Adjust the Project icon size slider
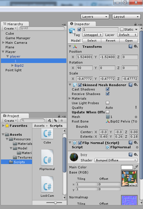Screen dimensions: 143x209 pyautogui.click(x=55, y=203)
